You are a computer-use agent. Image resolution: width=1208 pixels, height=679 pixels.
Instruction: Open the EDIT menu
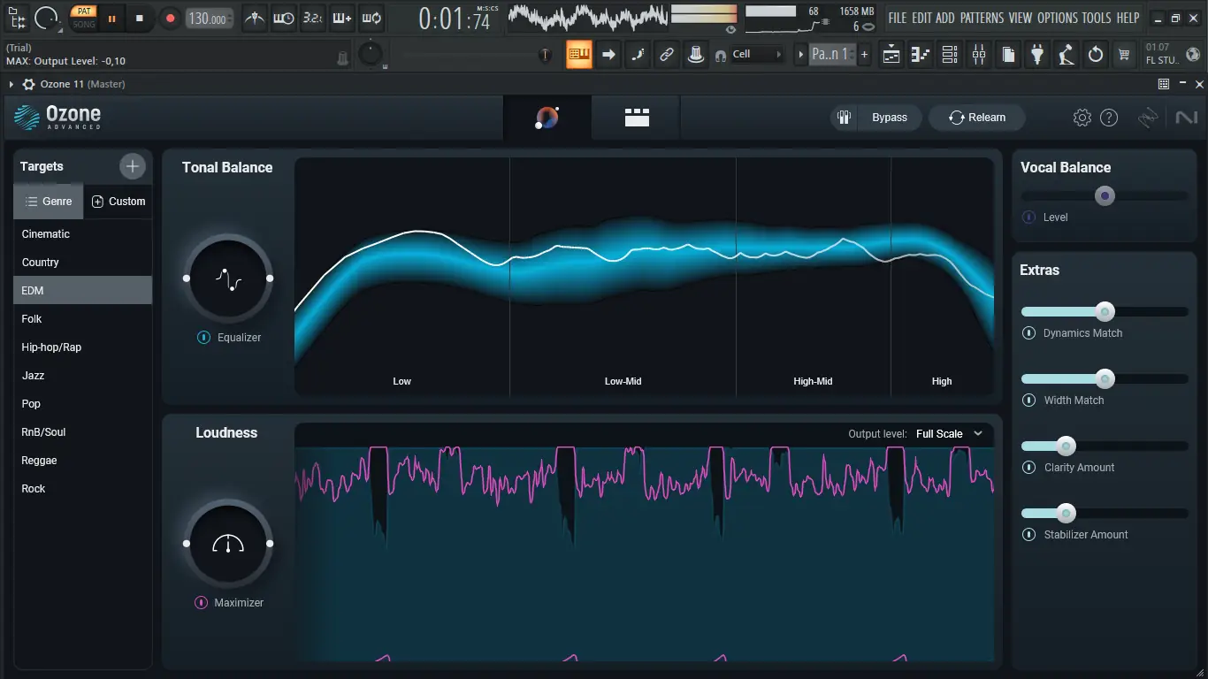pyautogui.click(x=921, y=18)
